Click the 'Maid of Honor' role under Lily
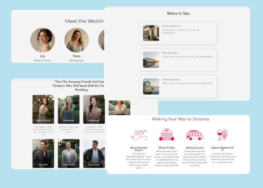This screenshot has width=263, height=188. 43,60
